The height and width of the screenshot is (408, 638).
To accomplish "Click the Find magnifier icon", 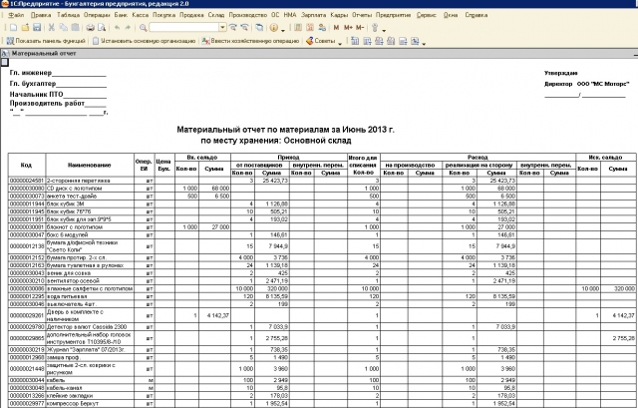I will [x=144, y=28].
